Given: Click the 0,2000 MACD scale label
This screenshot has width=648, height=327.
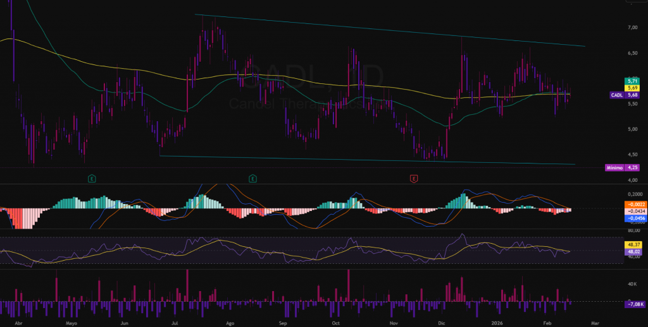Looking at the screenshot, I should [x=635, y=194].
